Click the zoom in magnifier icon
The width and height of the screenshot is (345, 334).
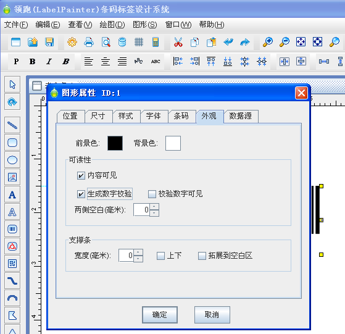pyautogui.click(x=268, y=42)
